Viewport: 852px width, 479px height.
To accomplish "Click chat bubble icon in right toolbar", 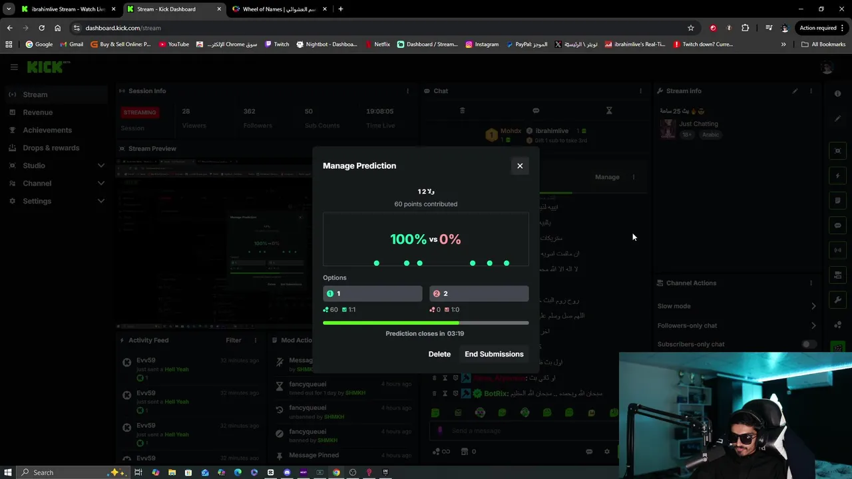I will click(838, 226).
